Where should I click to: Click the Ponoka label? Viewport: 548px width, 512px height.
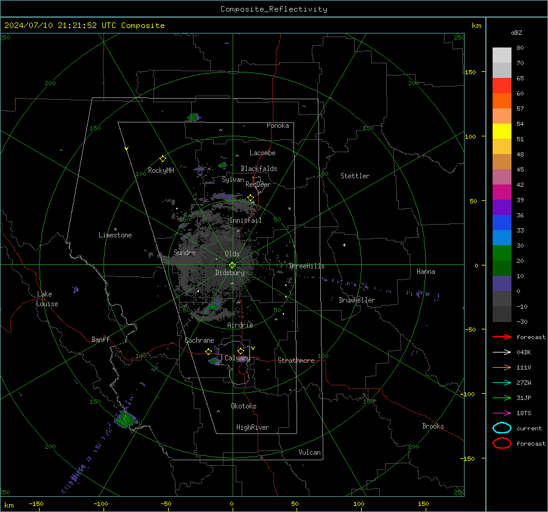[x=278, y=125]
